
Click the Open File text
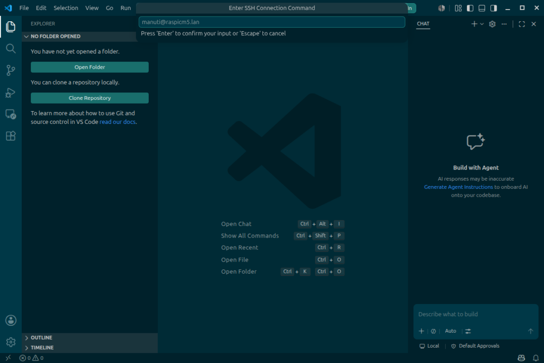pos(234,260)
